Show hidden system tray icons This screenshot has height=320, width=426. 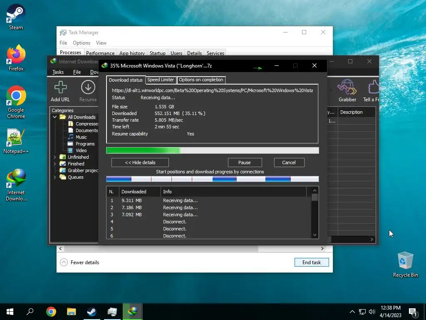(352, 312)
